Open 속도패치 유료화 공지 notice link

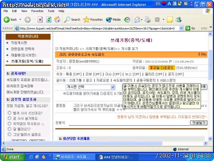28,80
